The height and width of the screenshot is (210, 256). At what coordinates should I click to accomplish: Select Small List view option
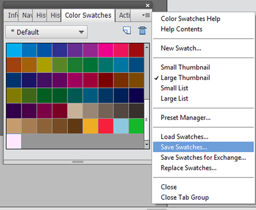(x=175, y=88)
